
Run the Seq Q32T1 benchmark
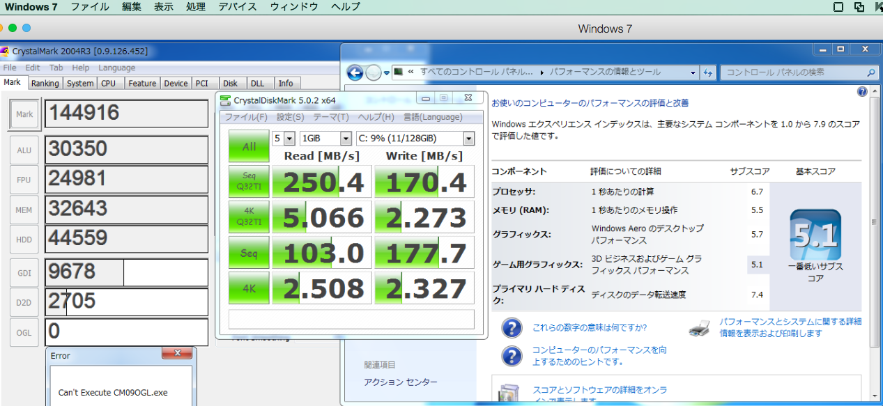click(249, 182)
